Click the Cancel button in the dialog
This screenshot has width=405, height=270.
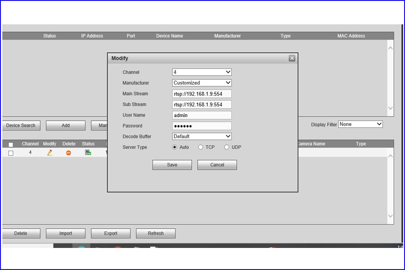(x=217, y=165)
